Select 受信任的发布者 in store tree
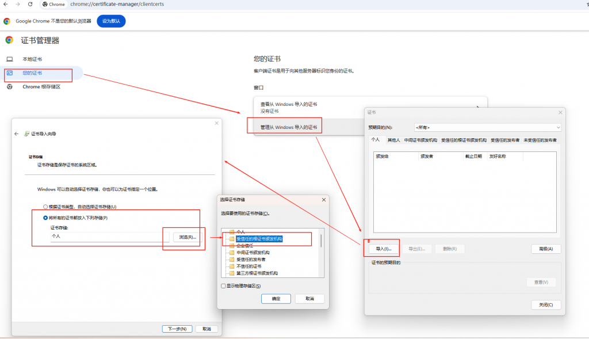The width and height of the screenshot is (589, 339). (251, 260)
